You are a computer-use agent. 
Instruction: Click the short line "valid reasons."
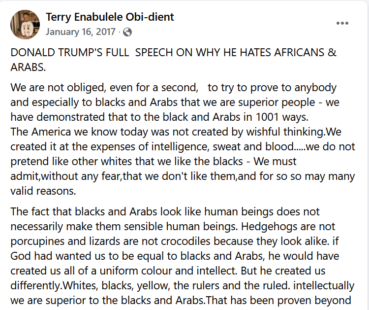[x=43, y=191]
